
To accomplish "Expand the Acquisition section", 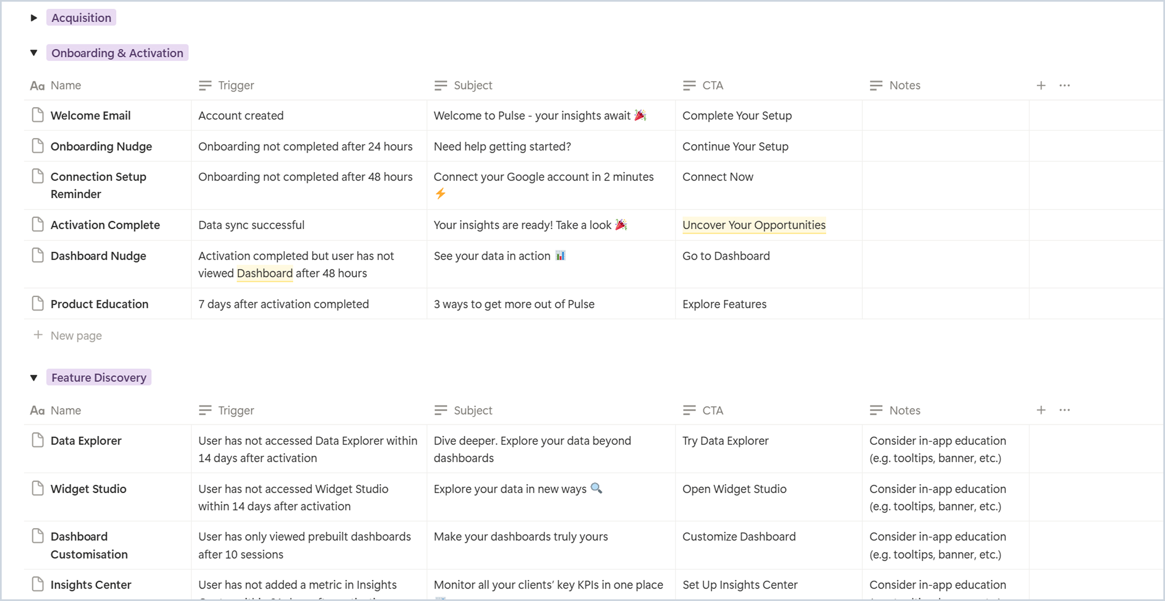I will (34, 18).
